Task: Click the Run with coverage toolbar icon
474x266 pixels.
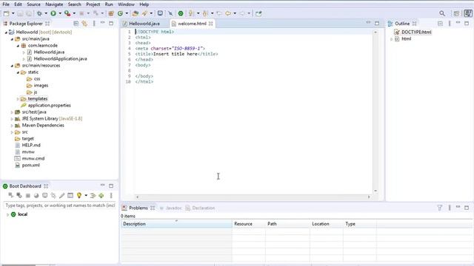Action: [x=67, y=13]
